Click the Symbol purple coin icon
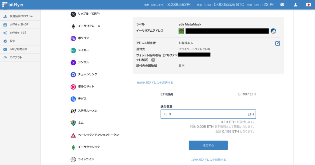Image resolution: width=315 pixels, height=165 pixels. 73,62
